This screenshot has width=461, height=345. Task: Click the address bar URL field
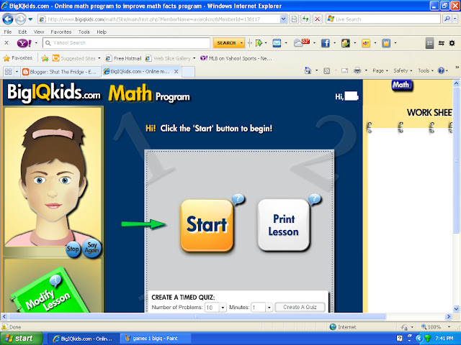point(158,19)
